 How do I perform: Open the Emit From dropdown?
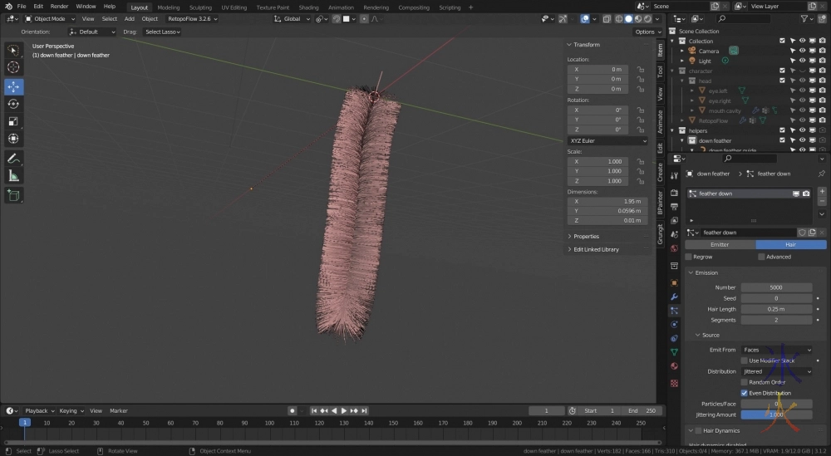coord(777,350)
